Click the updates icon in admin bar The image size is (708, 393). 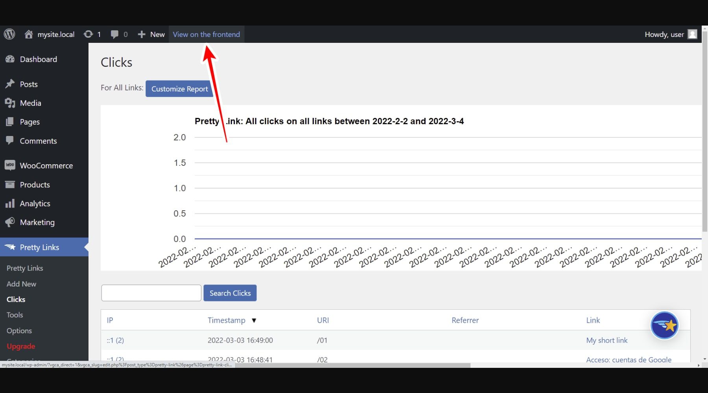click(x=88, y=34)
